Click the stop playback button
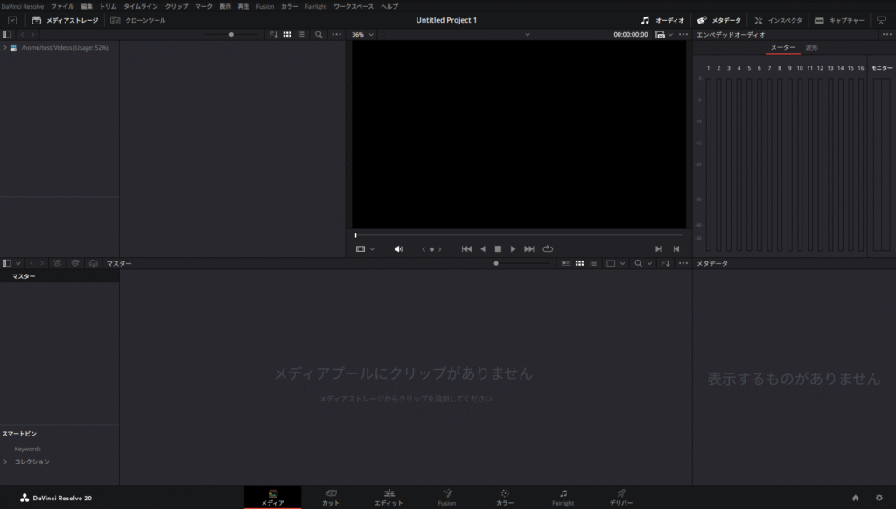This screenshot has height=509, width=896. click(x=498, y=249)
